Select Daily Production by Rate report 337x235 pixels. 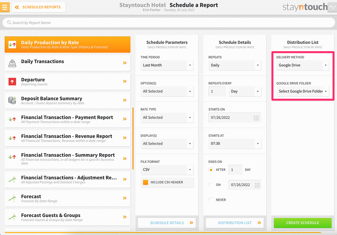[67, 44]
